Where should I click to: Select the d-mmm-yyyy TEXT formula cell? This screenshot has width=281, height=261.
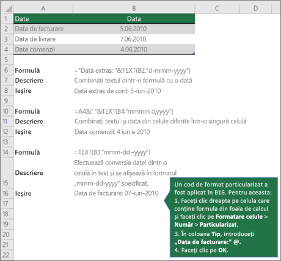click(x=133, y=70)
